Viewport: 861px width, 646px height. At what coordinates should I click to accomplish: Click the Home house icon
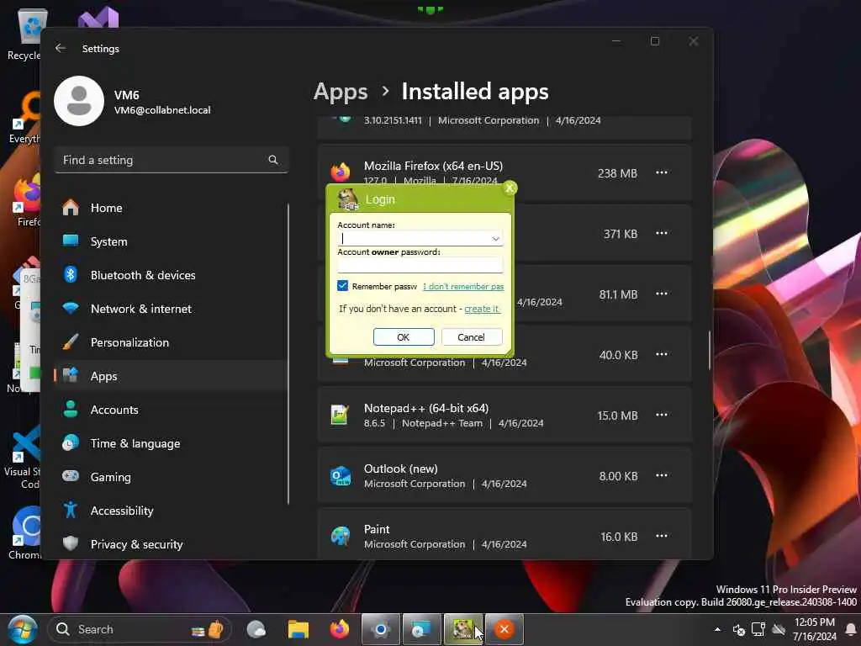click(x=71, y=208)
